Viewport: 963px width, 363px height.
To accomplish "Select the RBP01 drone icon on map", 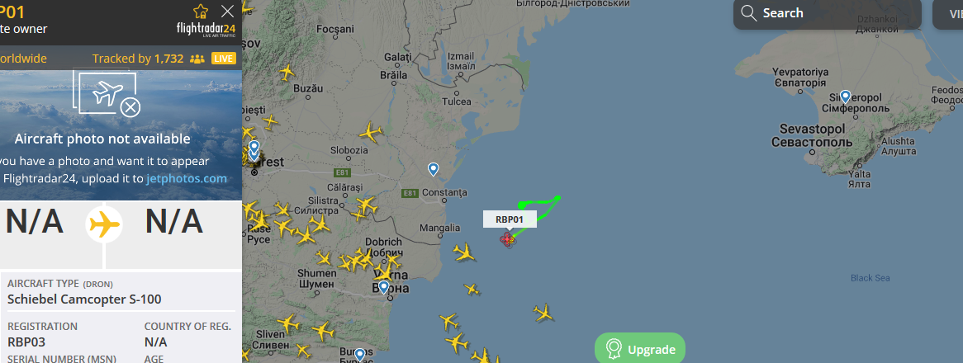I will 507,239.
